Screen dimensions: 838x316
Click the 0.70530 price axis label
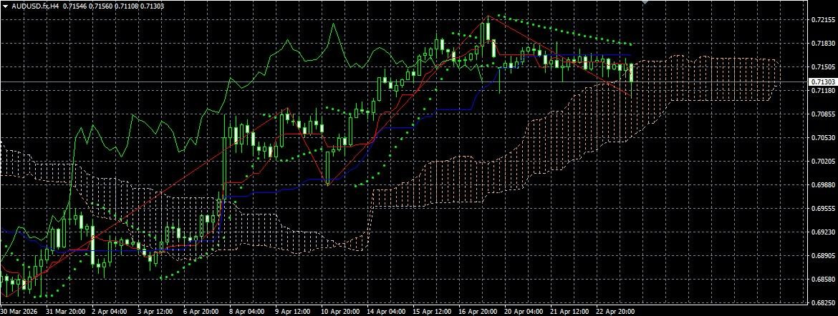point(822,138)
